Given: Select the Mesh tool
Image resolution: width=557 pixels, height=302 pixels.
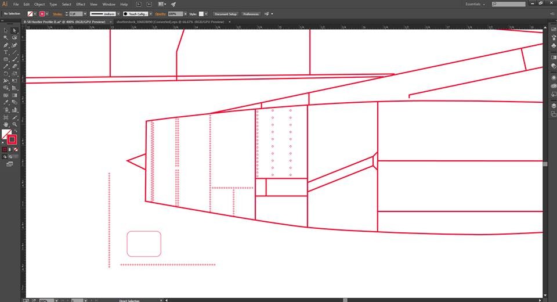Looking at the screenshot, I should (6, 95).
